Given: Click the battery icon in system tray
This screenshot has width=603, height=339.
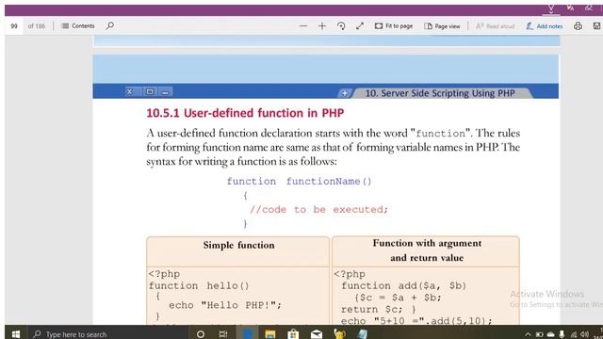Looking at the screenshot, I should click(x=539, y=334).
